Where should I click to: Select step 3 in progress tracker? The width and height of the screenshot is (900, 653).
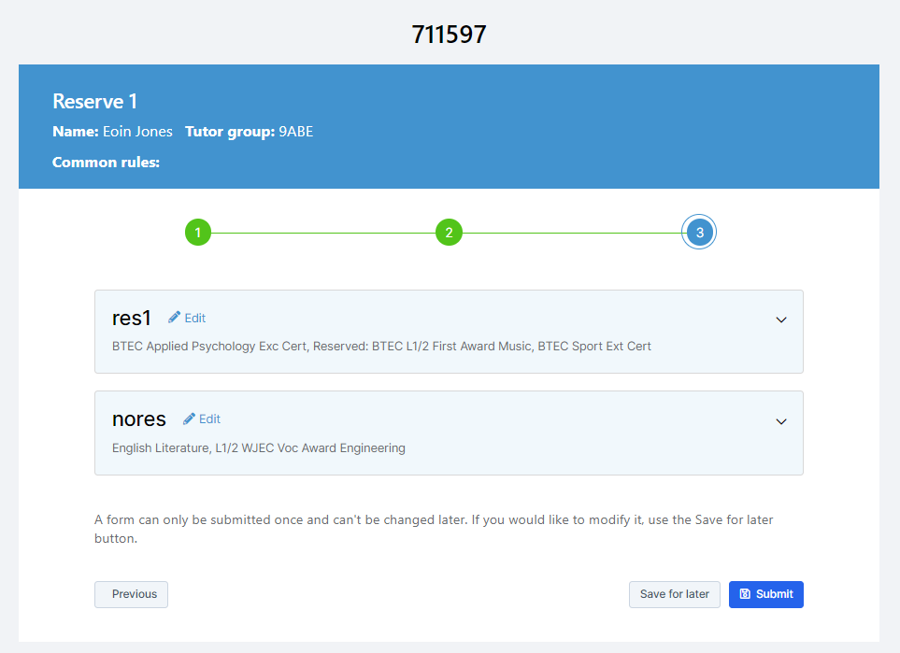tap(699, 233)
